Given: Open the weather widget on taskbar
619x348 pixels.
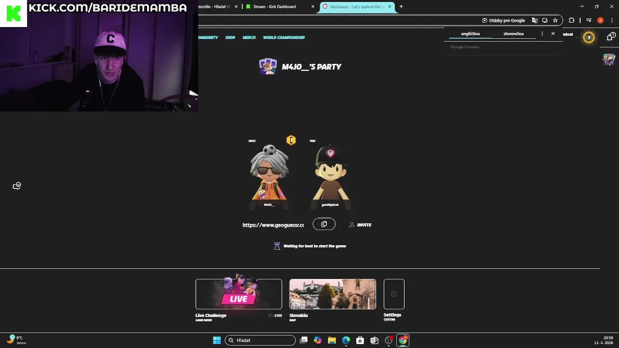Looking at the screenshot, I should (x=16, y=340).
